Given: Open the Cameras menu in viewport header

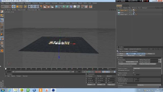Looking at the screenshot, I should click(14, 10).
